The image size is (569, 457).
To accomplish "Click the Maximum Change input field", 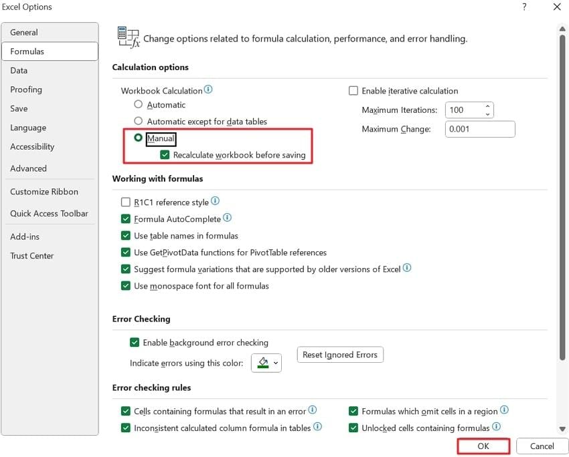I will (x=480, y=129).
